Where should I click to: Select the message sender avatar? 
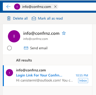coord(9,73)
